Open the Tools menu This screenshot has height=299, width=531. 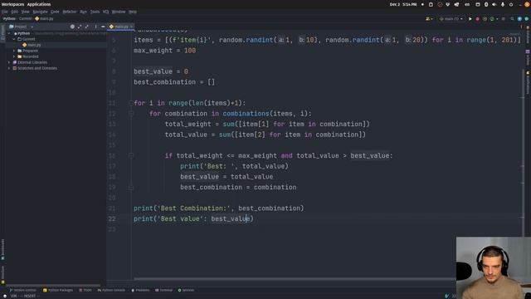pos(95,12)
